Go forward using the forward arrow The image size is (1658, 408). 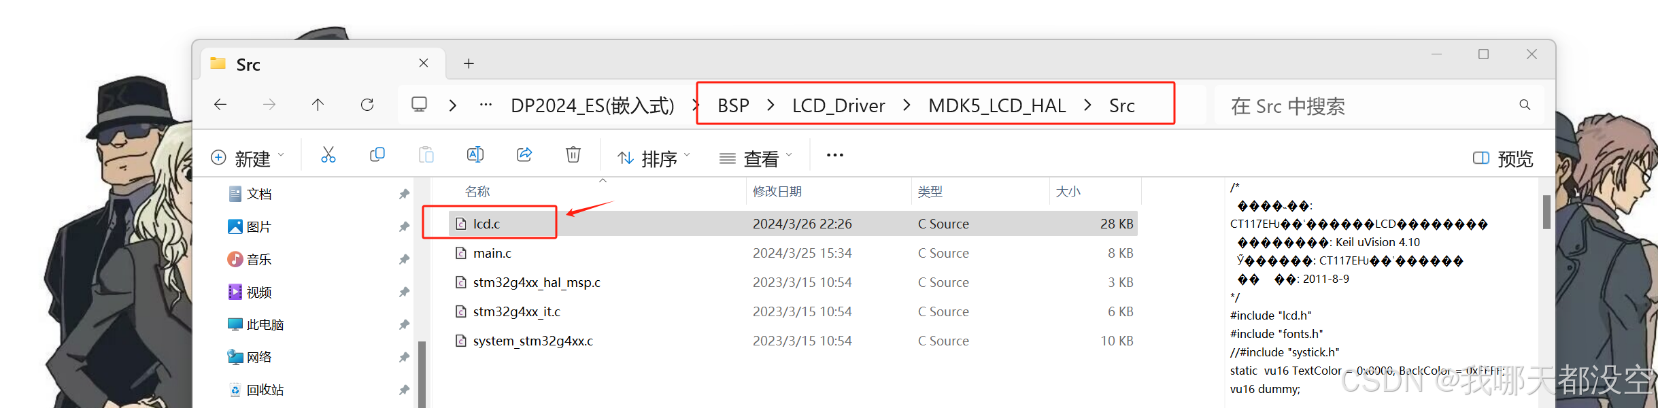[269, 105]
